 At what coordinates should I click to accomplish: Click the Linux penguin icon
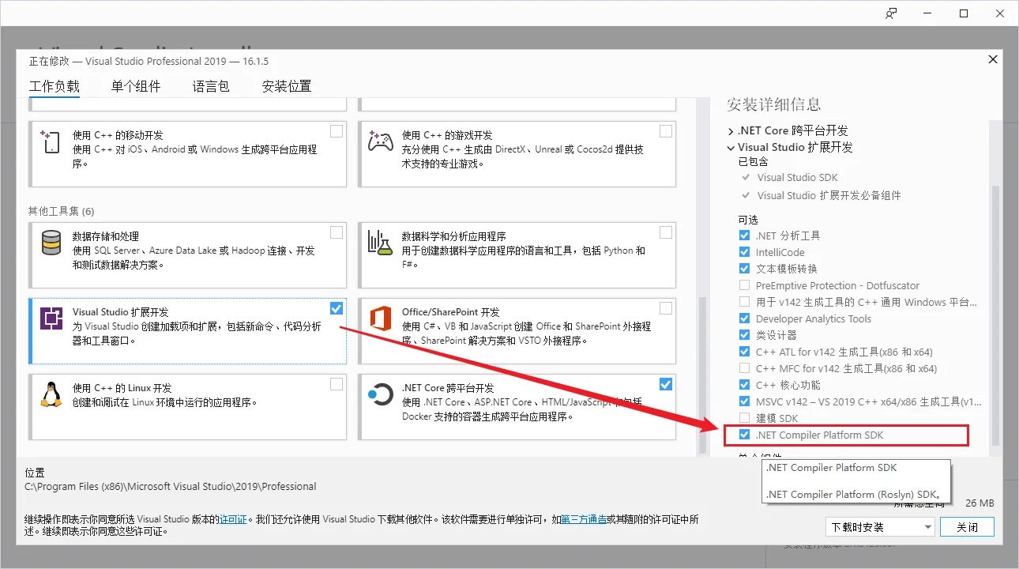pyautogui.click(x=51, y=394)
